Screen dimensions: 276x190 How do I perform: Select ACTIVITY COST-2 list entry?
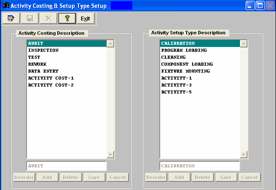(x=67, y=85)
